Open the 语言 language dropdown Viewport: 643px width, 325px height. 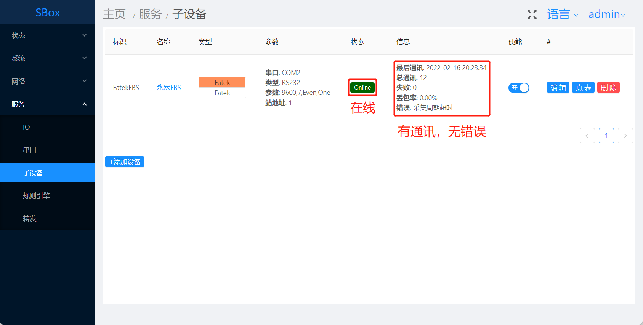pyautogui.click(x=563, y=14)
